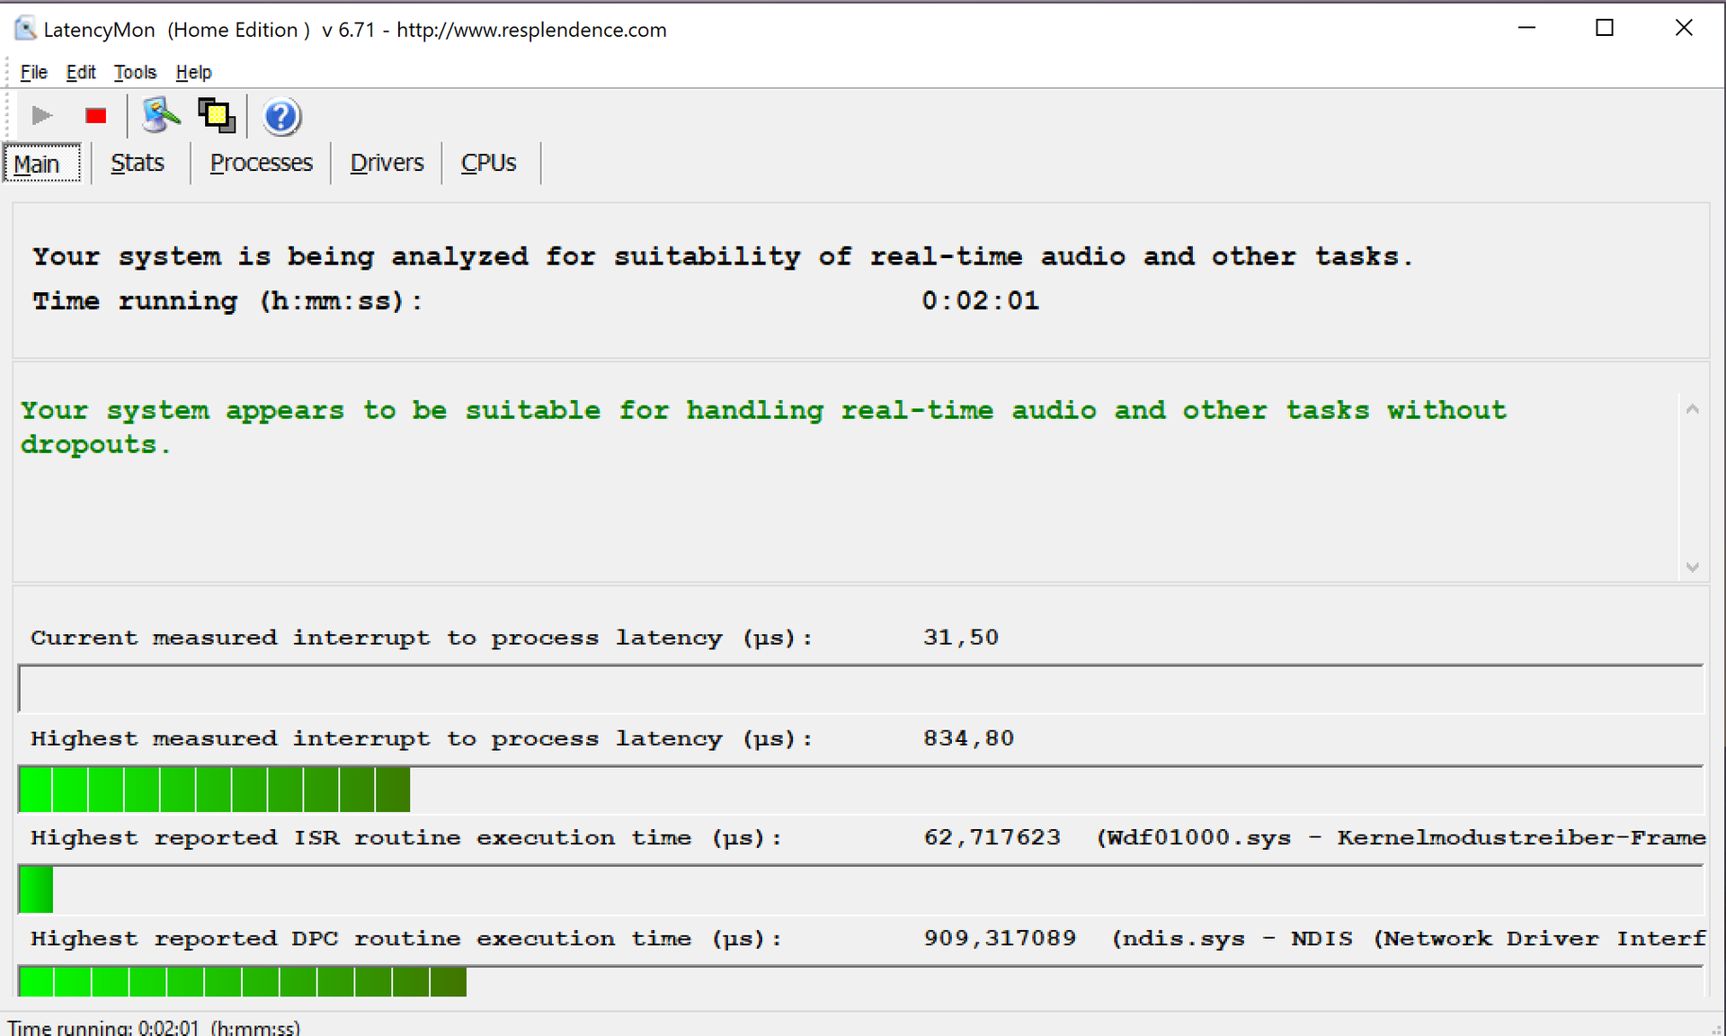Click the LatencyMon app icon in title bar
Screen dimensions: 1726x1036
[x=25, y=29]
